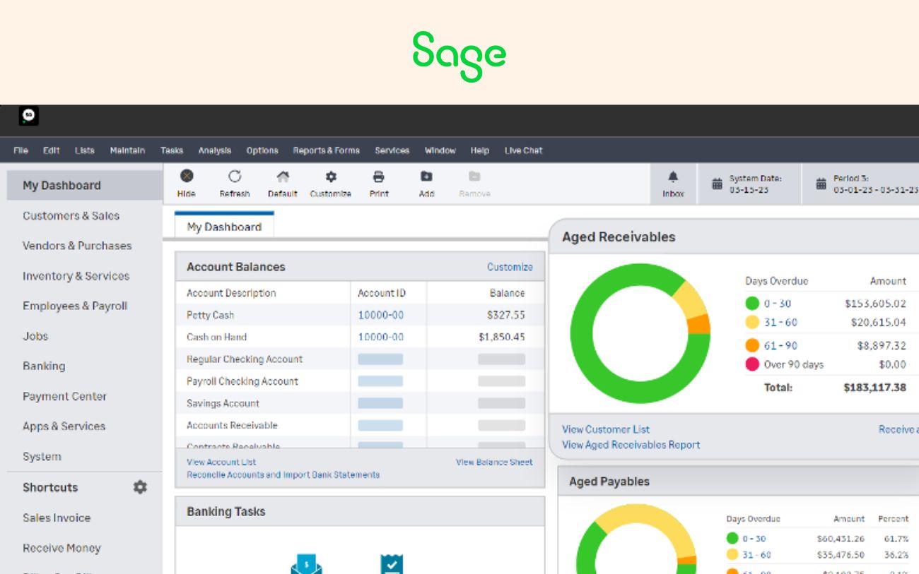This screenshot has width=919, height=574.
Task: Click View Account List link
Action: [221, 462]
